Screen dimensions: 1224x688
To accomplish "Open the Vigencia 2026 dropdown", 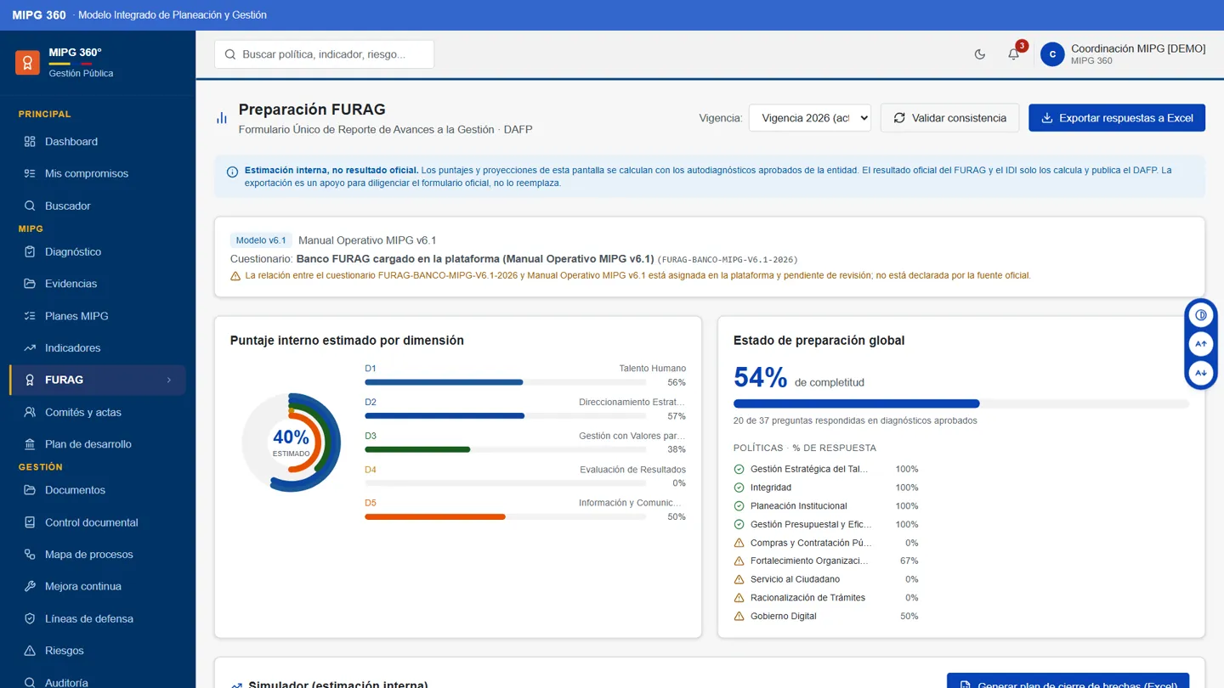I will [810, 118].
